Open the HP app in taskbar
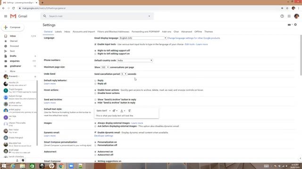 click(x=51, y=166)
